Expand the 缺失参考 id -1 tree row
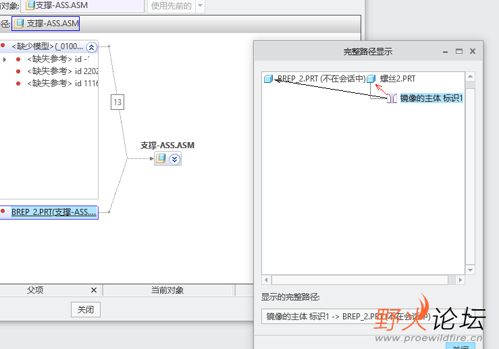Viewport: 499px width, 349px height. pyautogui.click(x=5, y=59)
